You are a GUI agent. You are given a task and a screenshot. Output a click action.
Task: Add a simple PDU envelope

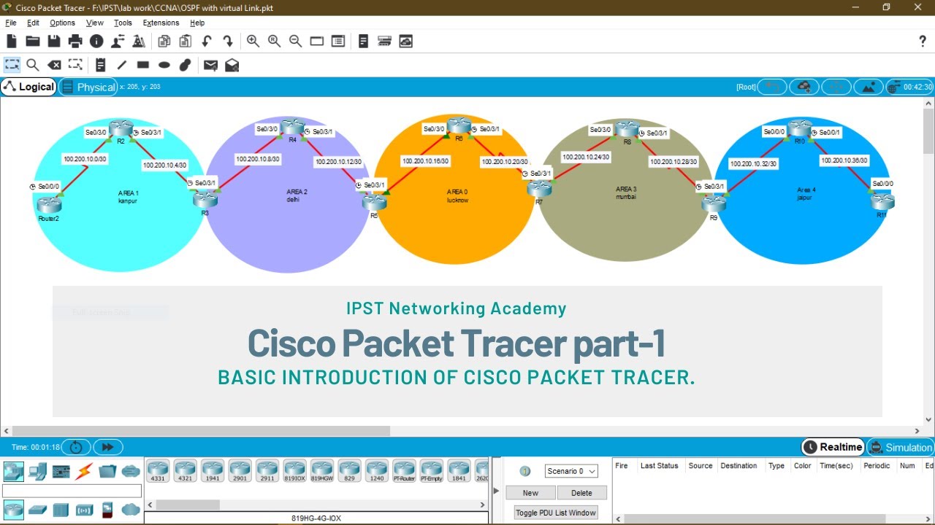pos(210,65)
